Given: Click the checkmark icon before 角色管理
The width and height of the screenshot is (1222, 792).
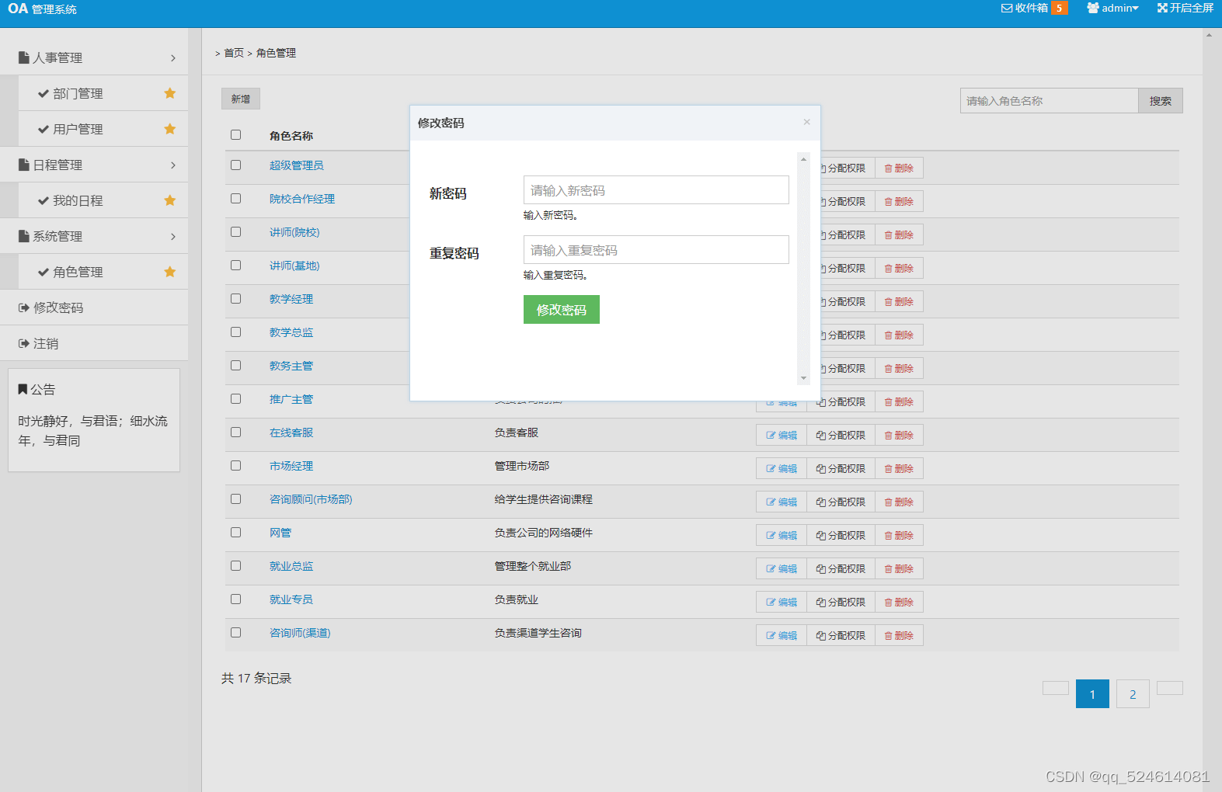Looking at the screenshot, I should (44, 272).
